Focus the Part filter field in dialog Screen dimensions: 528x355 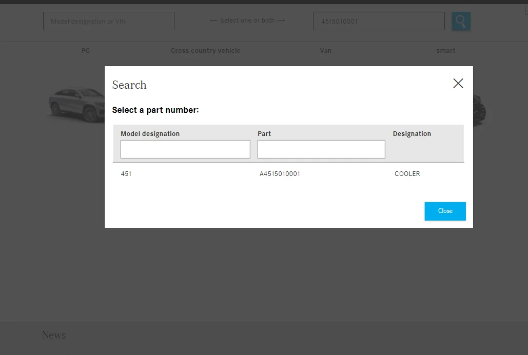point(321,149)
